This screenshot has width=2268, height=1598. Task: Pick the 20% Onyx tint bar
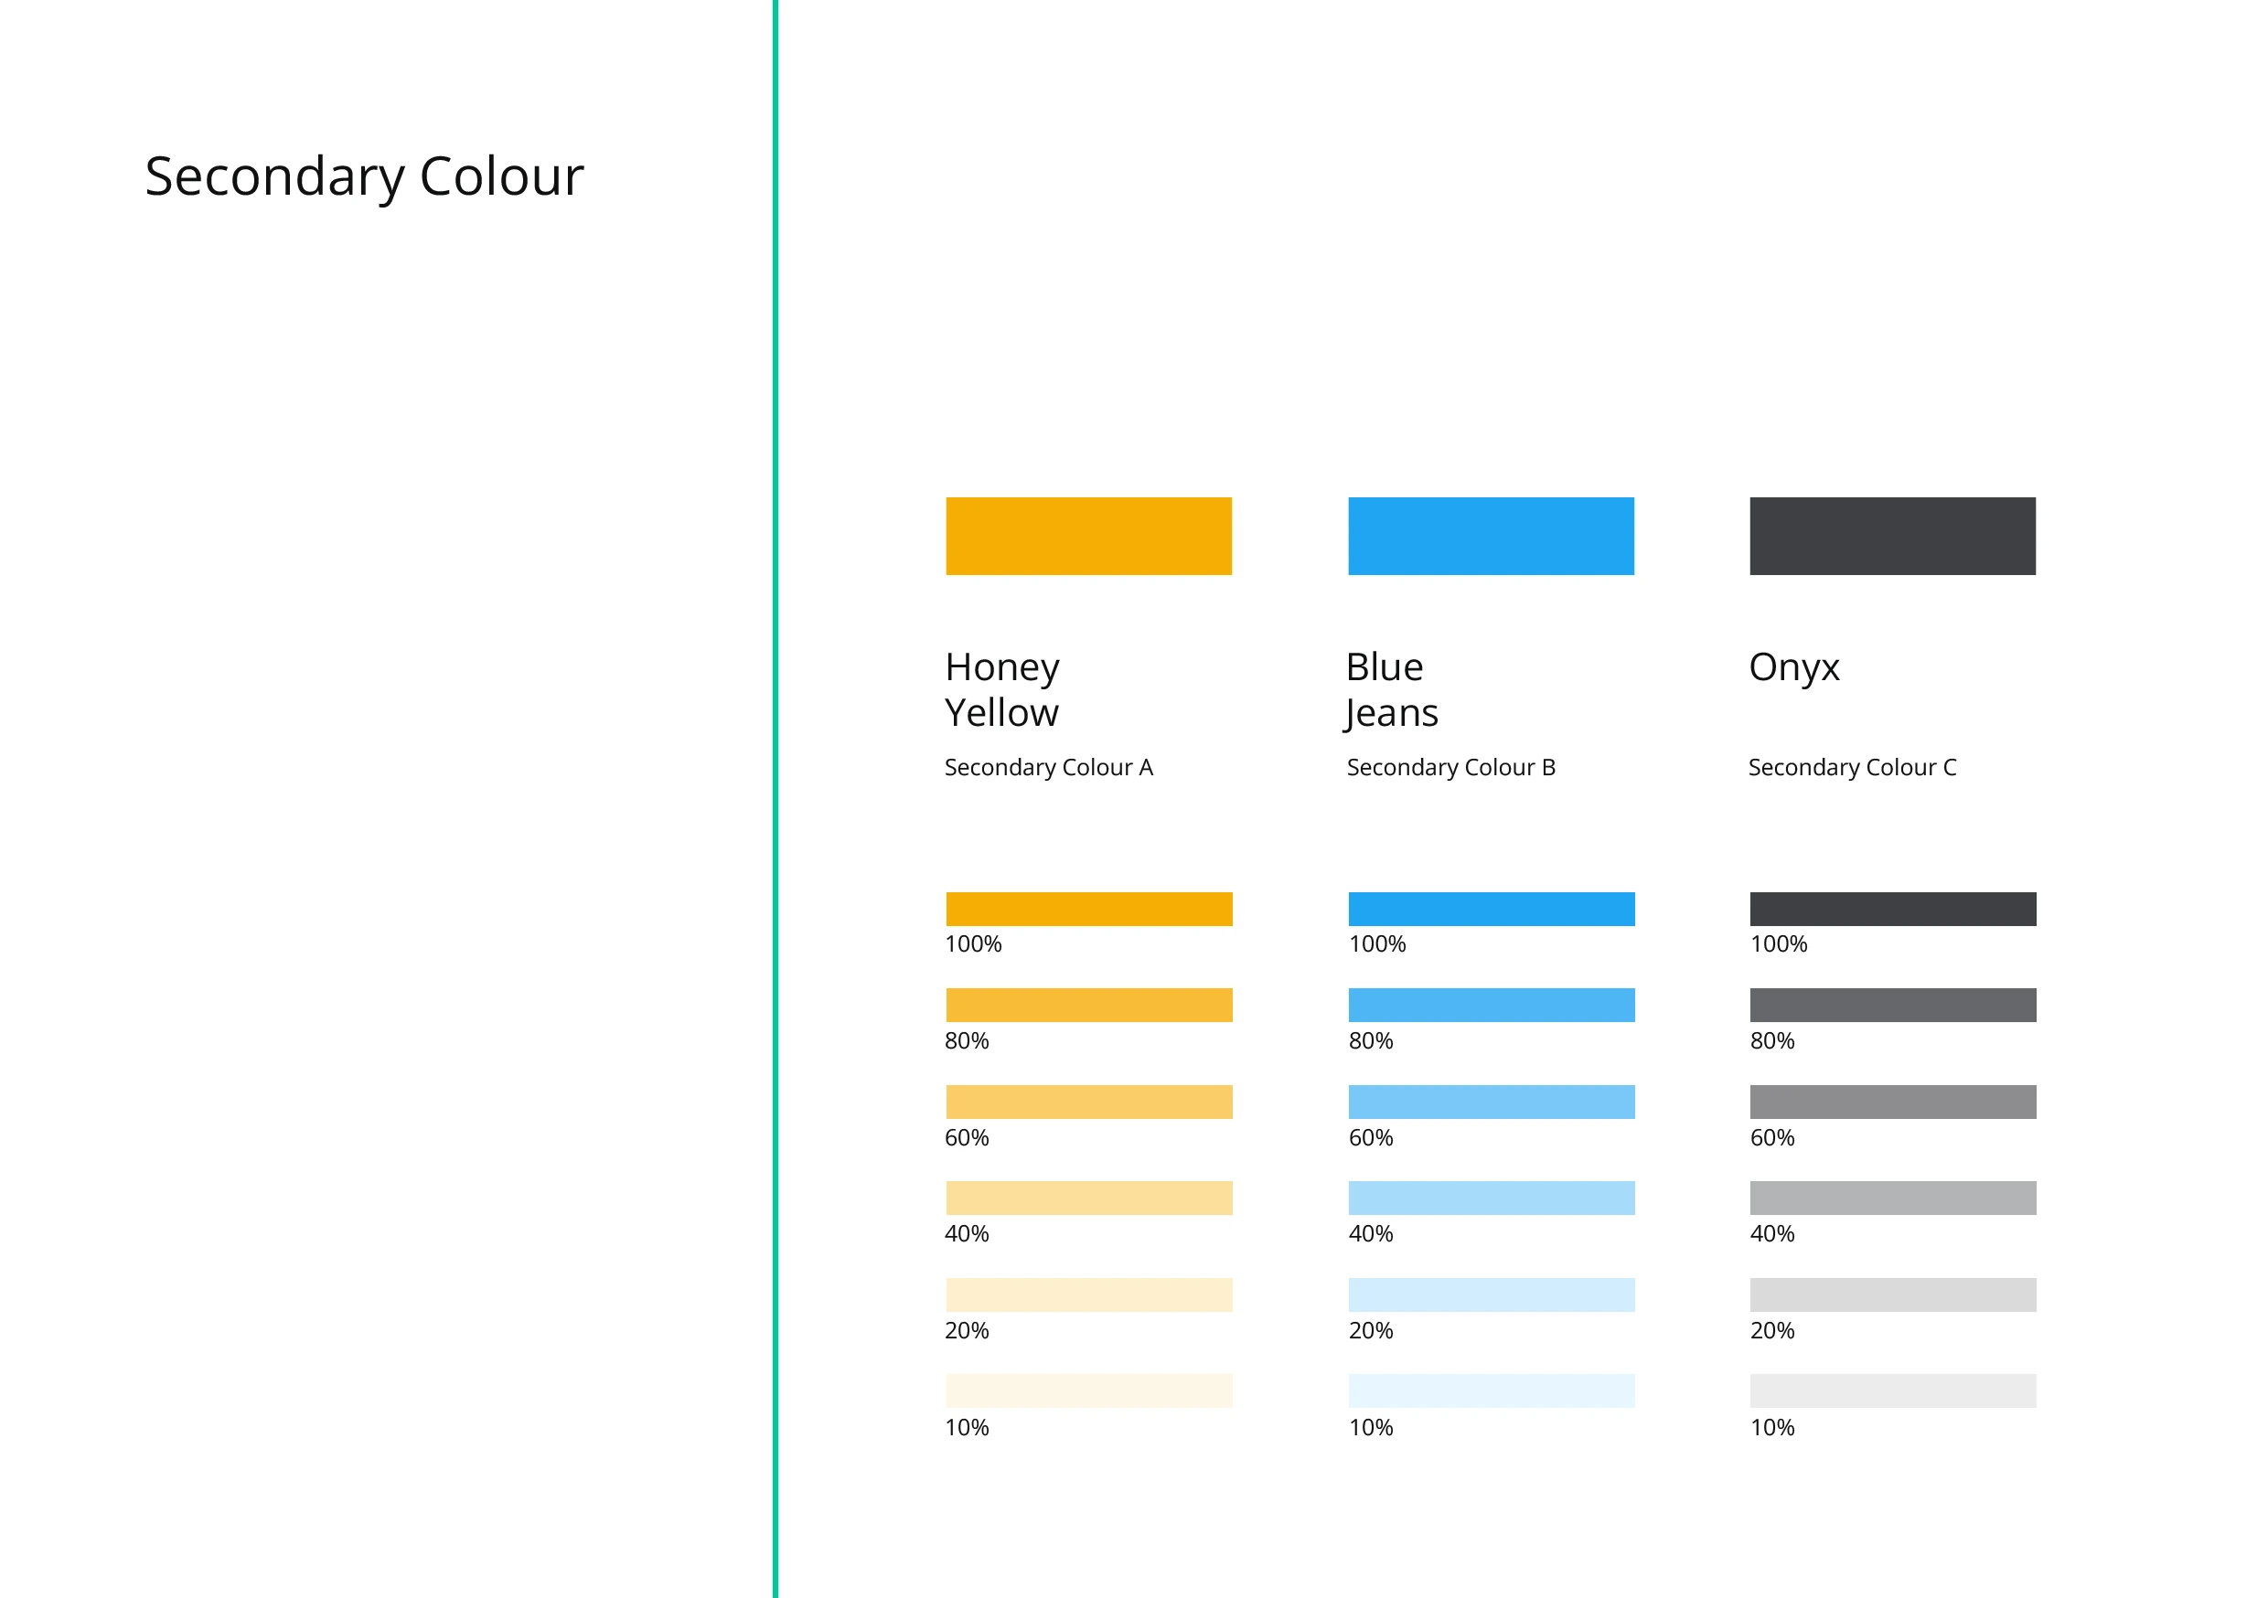pyautogui.click(x=1893, y=1294)
